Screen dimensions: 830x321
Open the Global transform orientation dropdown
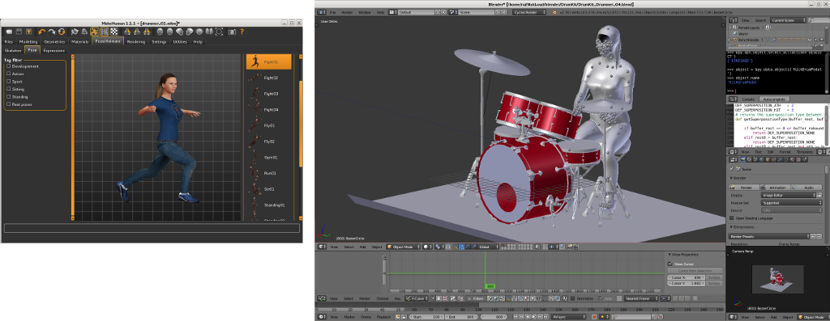pyautogui.click(x=489, y=247)
